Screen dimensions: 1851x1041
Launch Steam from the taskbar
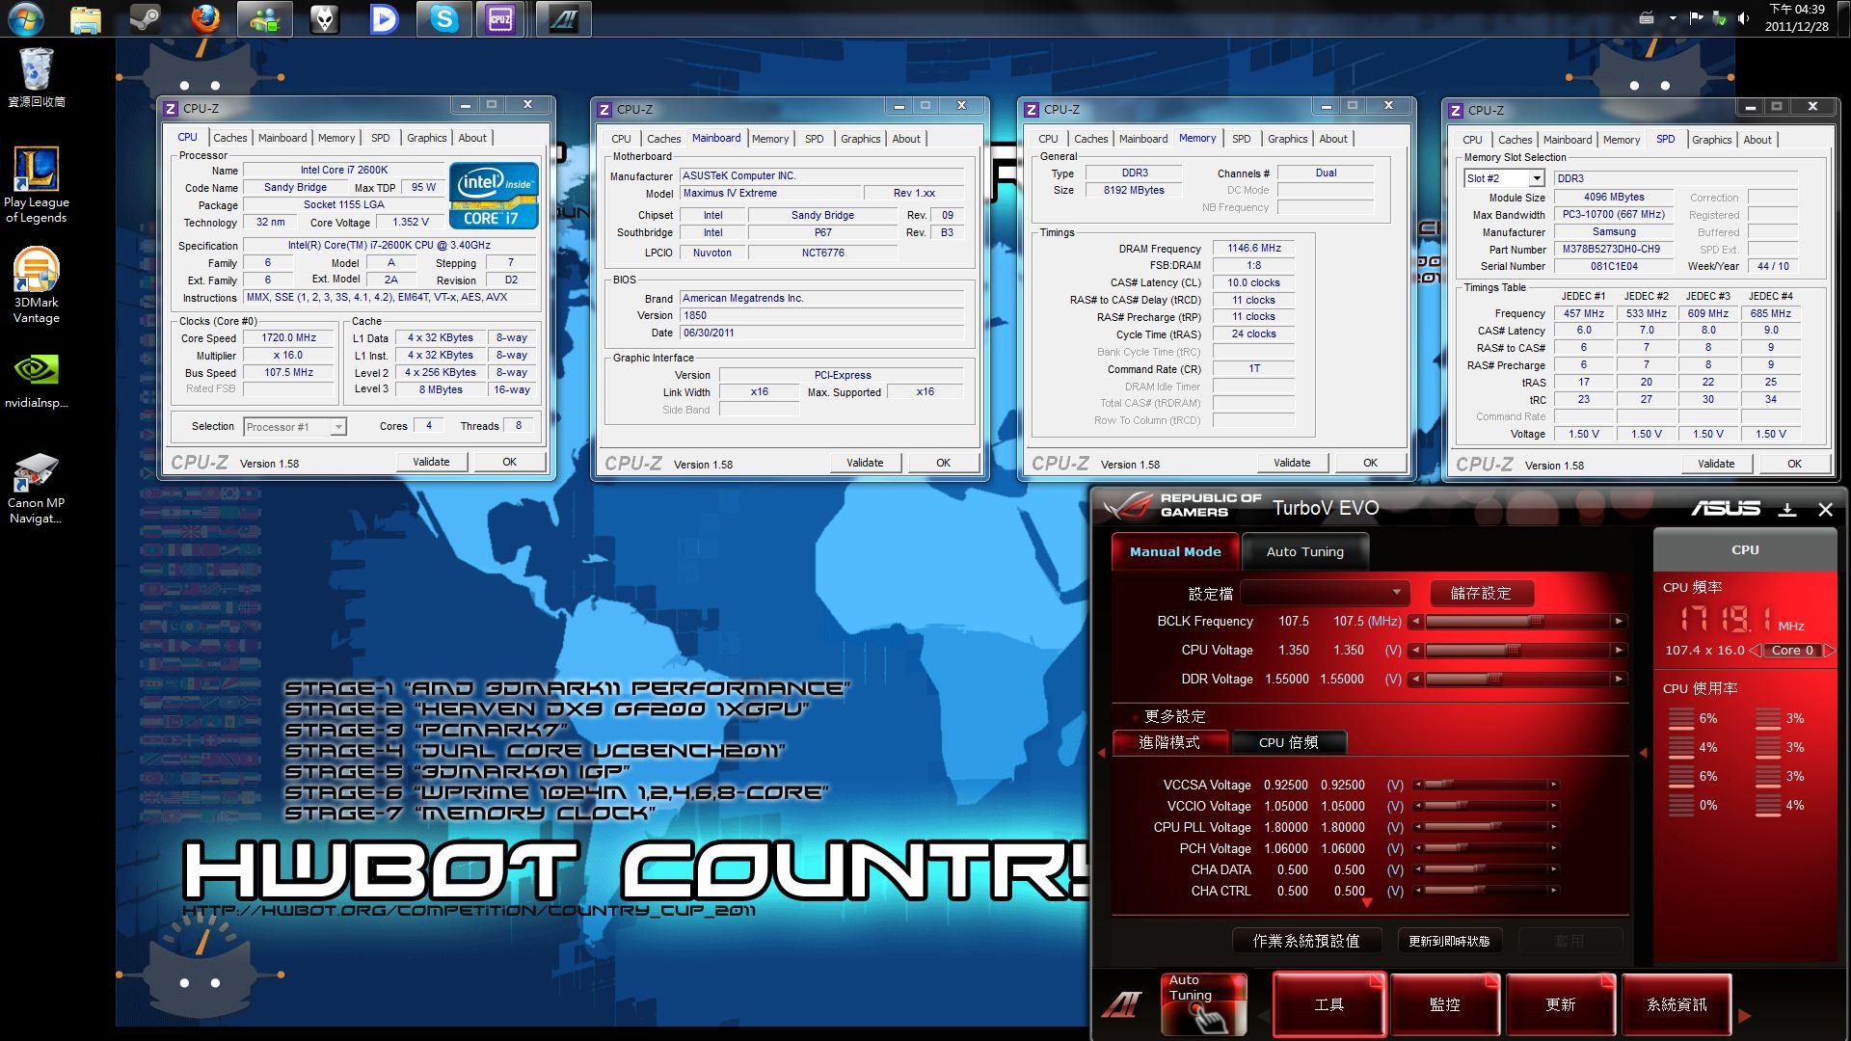point(146,19)
